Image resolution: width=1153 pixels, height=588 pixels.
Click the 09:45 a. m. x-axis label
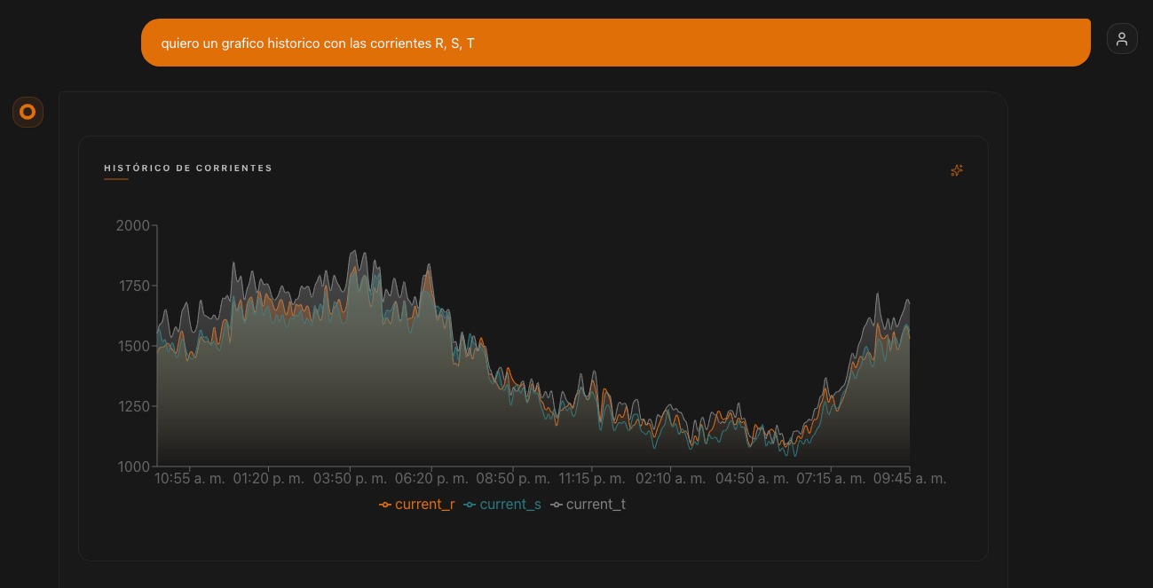(x=910, y=479)
